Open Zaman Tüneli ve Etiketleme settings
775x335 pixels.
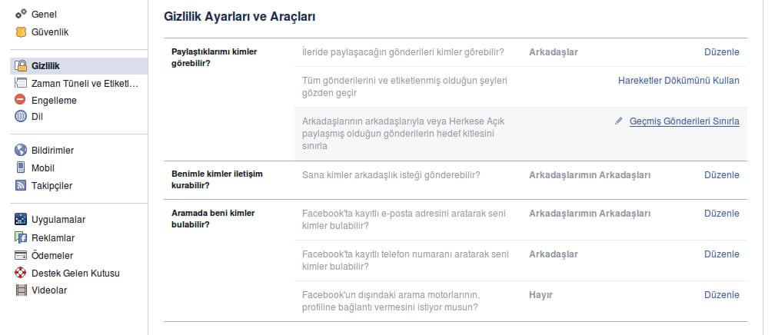[85, 83]
